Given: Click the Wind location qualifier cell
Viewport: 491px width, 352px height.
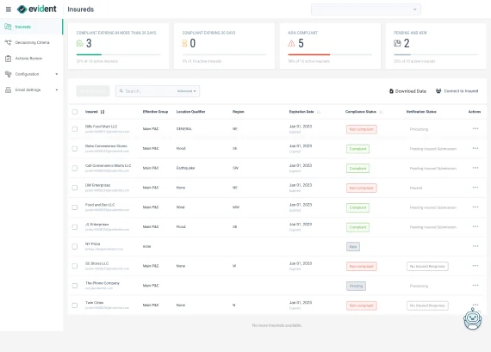Looking at the screenshot, I should click(180, 207).
